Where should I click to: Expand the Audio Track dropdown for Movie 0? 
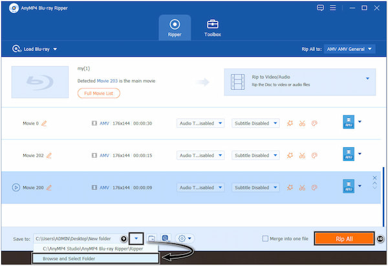pos(201,123)
